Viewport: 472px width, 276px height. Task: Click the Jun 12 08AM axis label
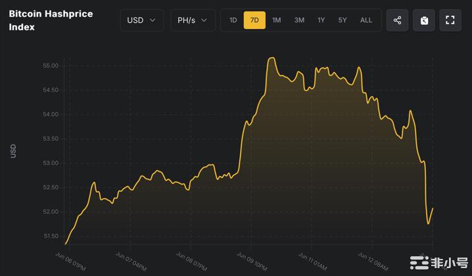point(373,262)
